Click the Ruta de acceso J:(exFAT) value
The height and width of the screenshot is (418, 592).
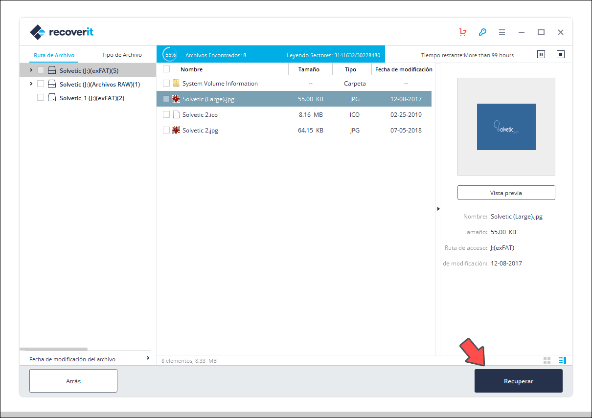502,247
